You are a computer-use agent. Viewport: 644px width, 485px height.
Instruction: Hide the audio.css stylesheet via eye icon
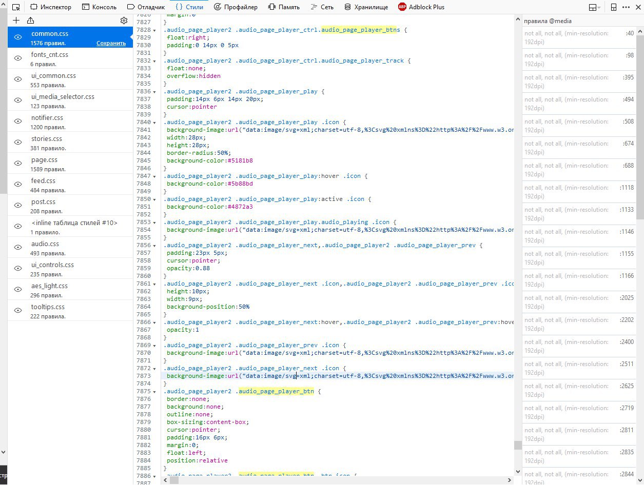tap(18, 248)
